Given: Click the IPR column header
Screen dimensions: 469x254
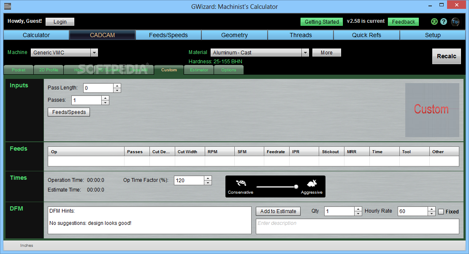Looking at the screenshot, I should click(304, 151).
